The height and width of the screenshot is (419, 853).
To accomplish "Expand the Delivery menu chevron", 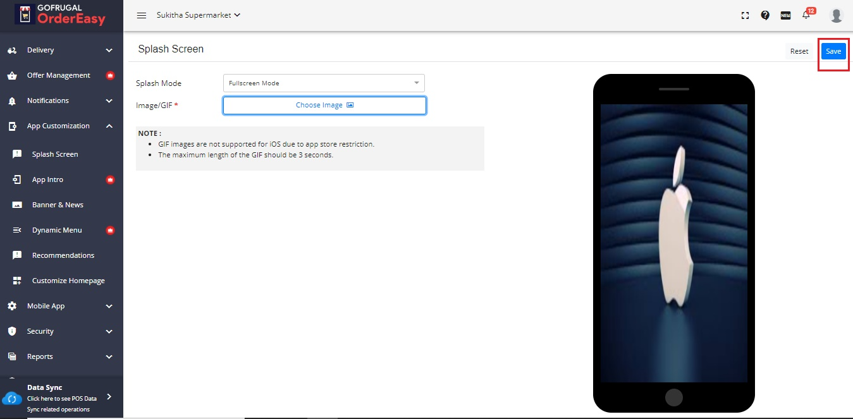I will coord(109,51).
